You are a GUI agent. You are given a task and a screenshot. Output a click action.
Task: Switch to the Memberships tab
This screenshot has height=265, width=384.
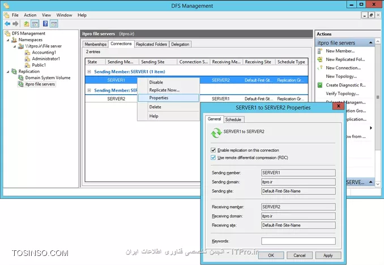point(96,44)
